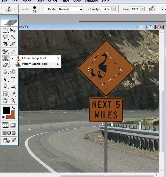166x177 pixels.
Task: Open the Opacity slider arrow
Action: pyautogui.click(x=114, y=9)
